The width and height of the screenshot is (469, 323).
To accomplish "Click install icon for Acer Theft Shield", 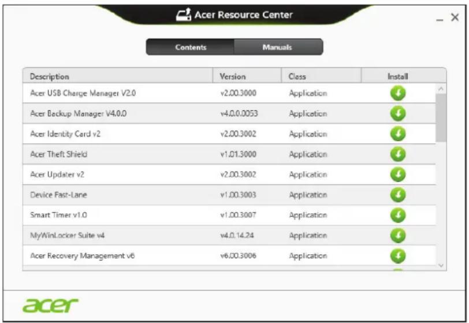I will [398, 154].
